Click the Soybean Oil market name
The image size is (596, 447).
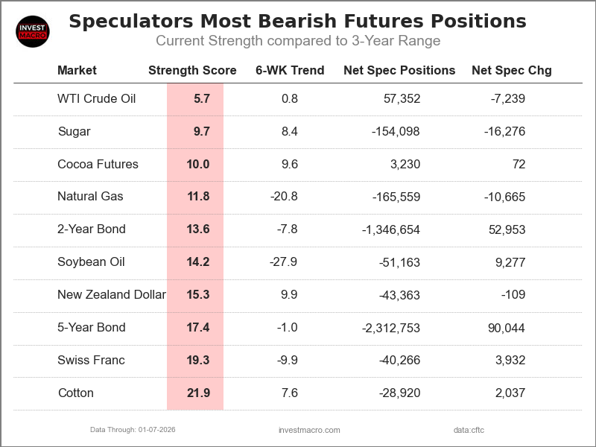click(91, 262)
